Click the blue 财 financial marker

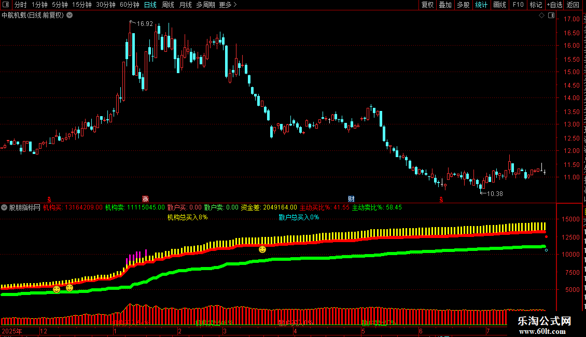pos(351,199)
